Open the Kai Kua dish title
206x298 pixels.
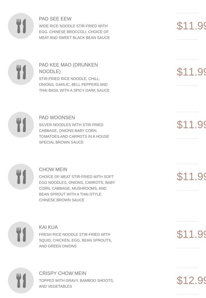coord(48,227)
